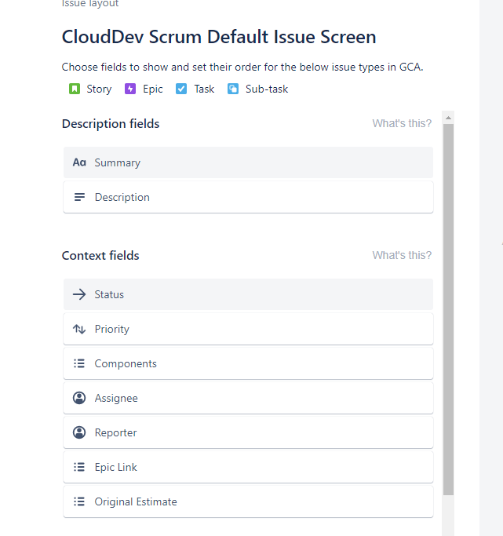Viewport: 503px width, 536px height.
Task: Select the Summary field row
Action: tap(249, 162)
